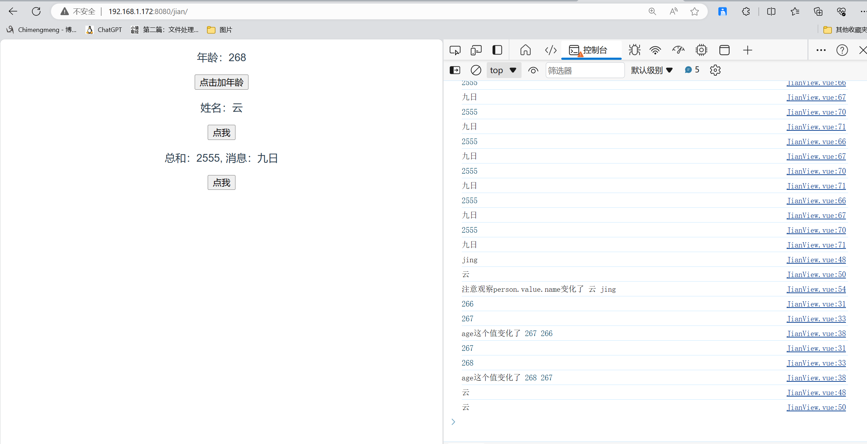Open the Performance gauge tab

678,50
